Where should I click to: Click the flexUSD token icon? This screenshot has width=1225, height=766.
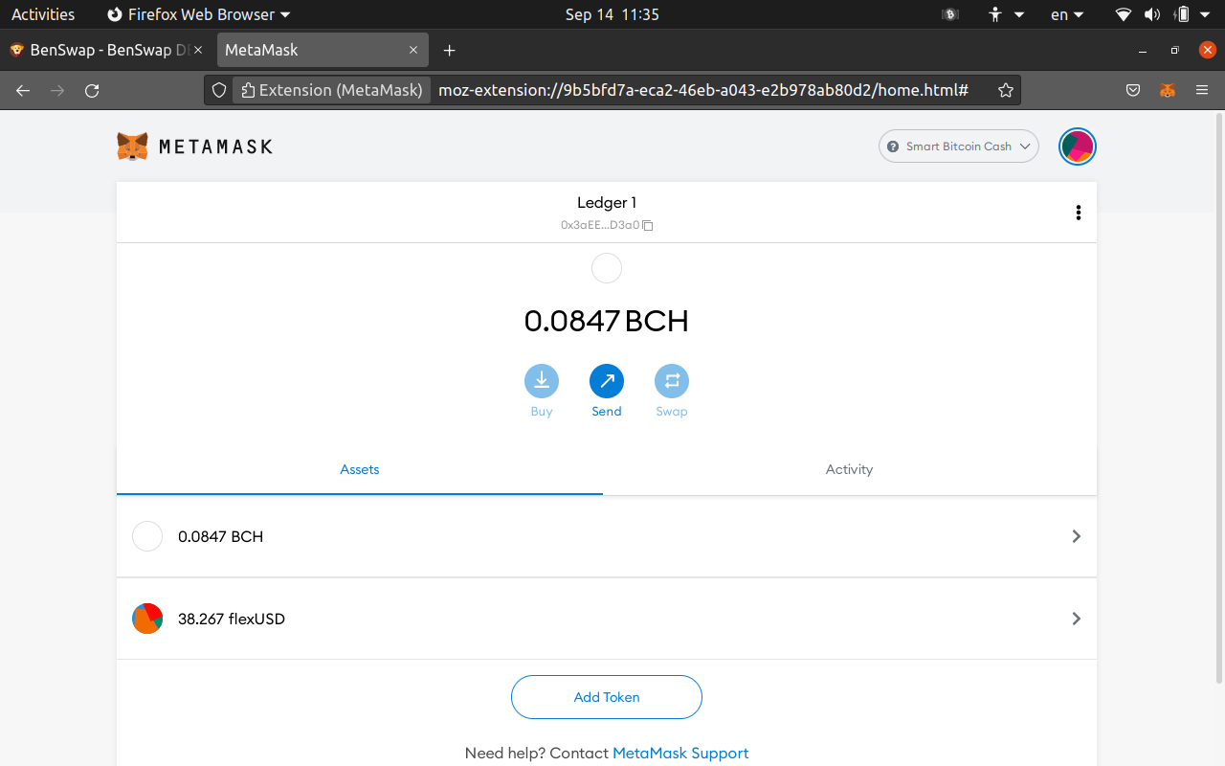point(147,619)
